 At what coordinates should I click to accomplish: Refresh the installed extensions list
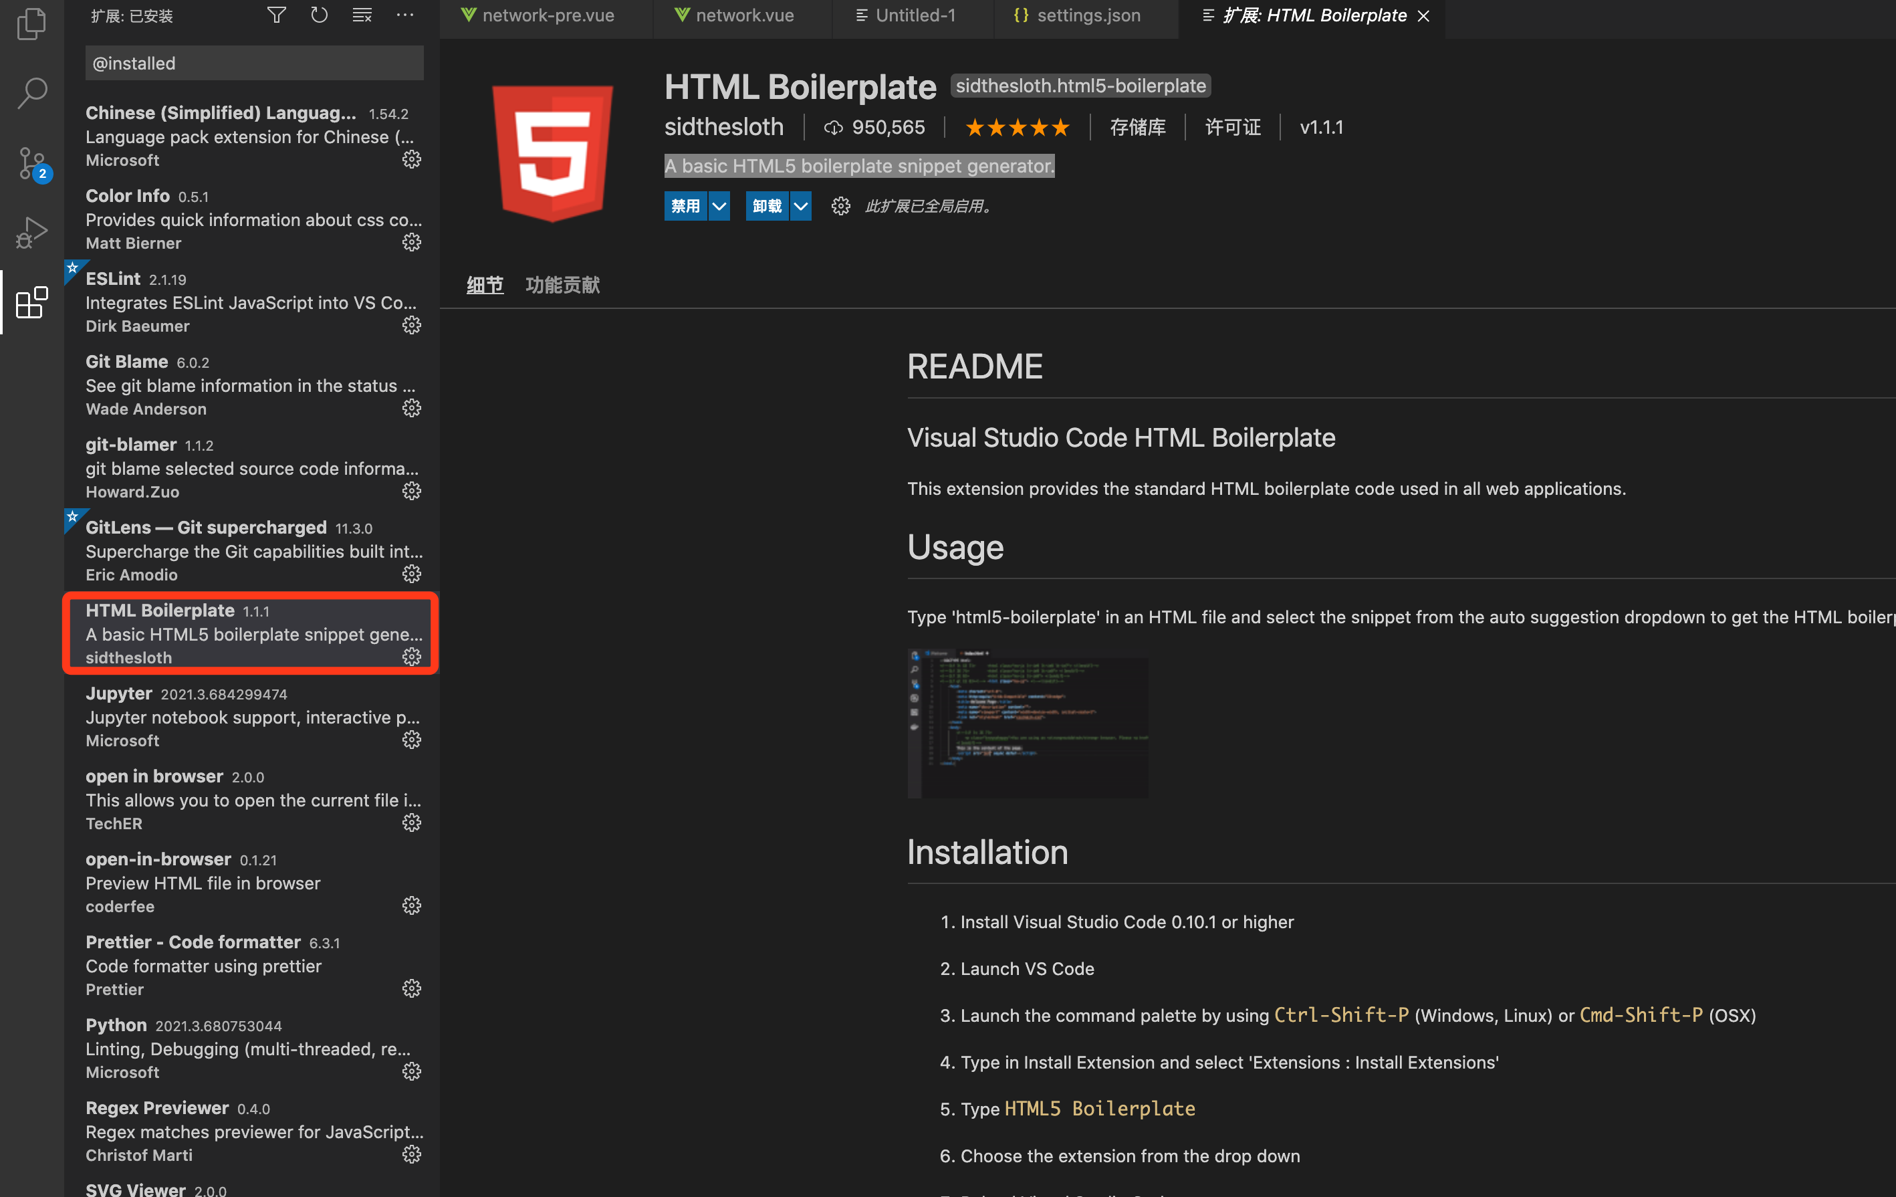tap(319, 16)
